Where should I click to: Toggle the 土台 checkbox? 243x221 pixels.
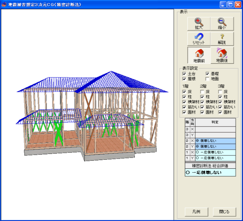pos(184,74)
